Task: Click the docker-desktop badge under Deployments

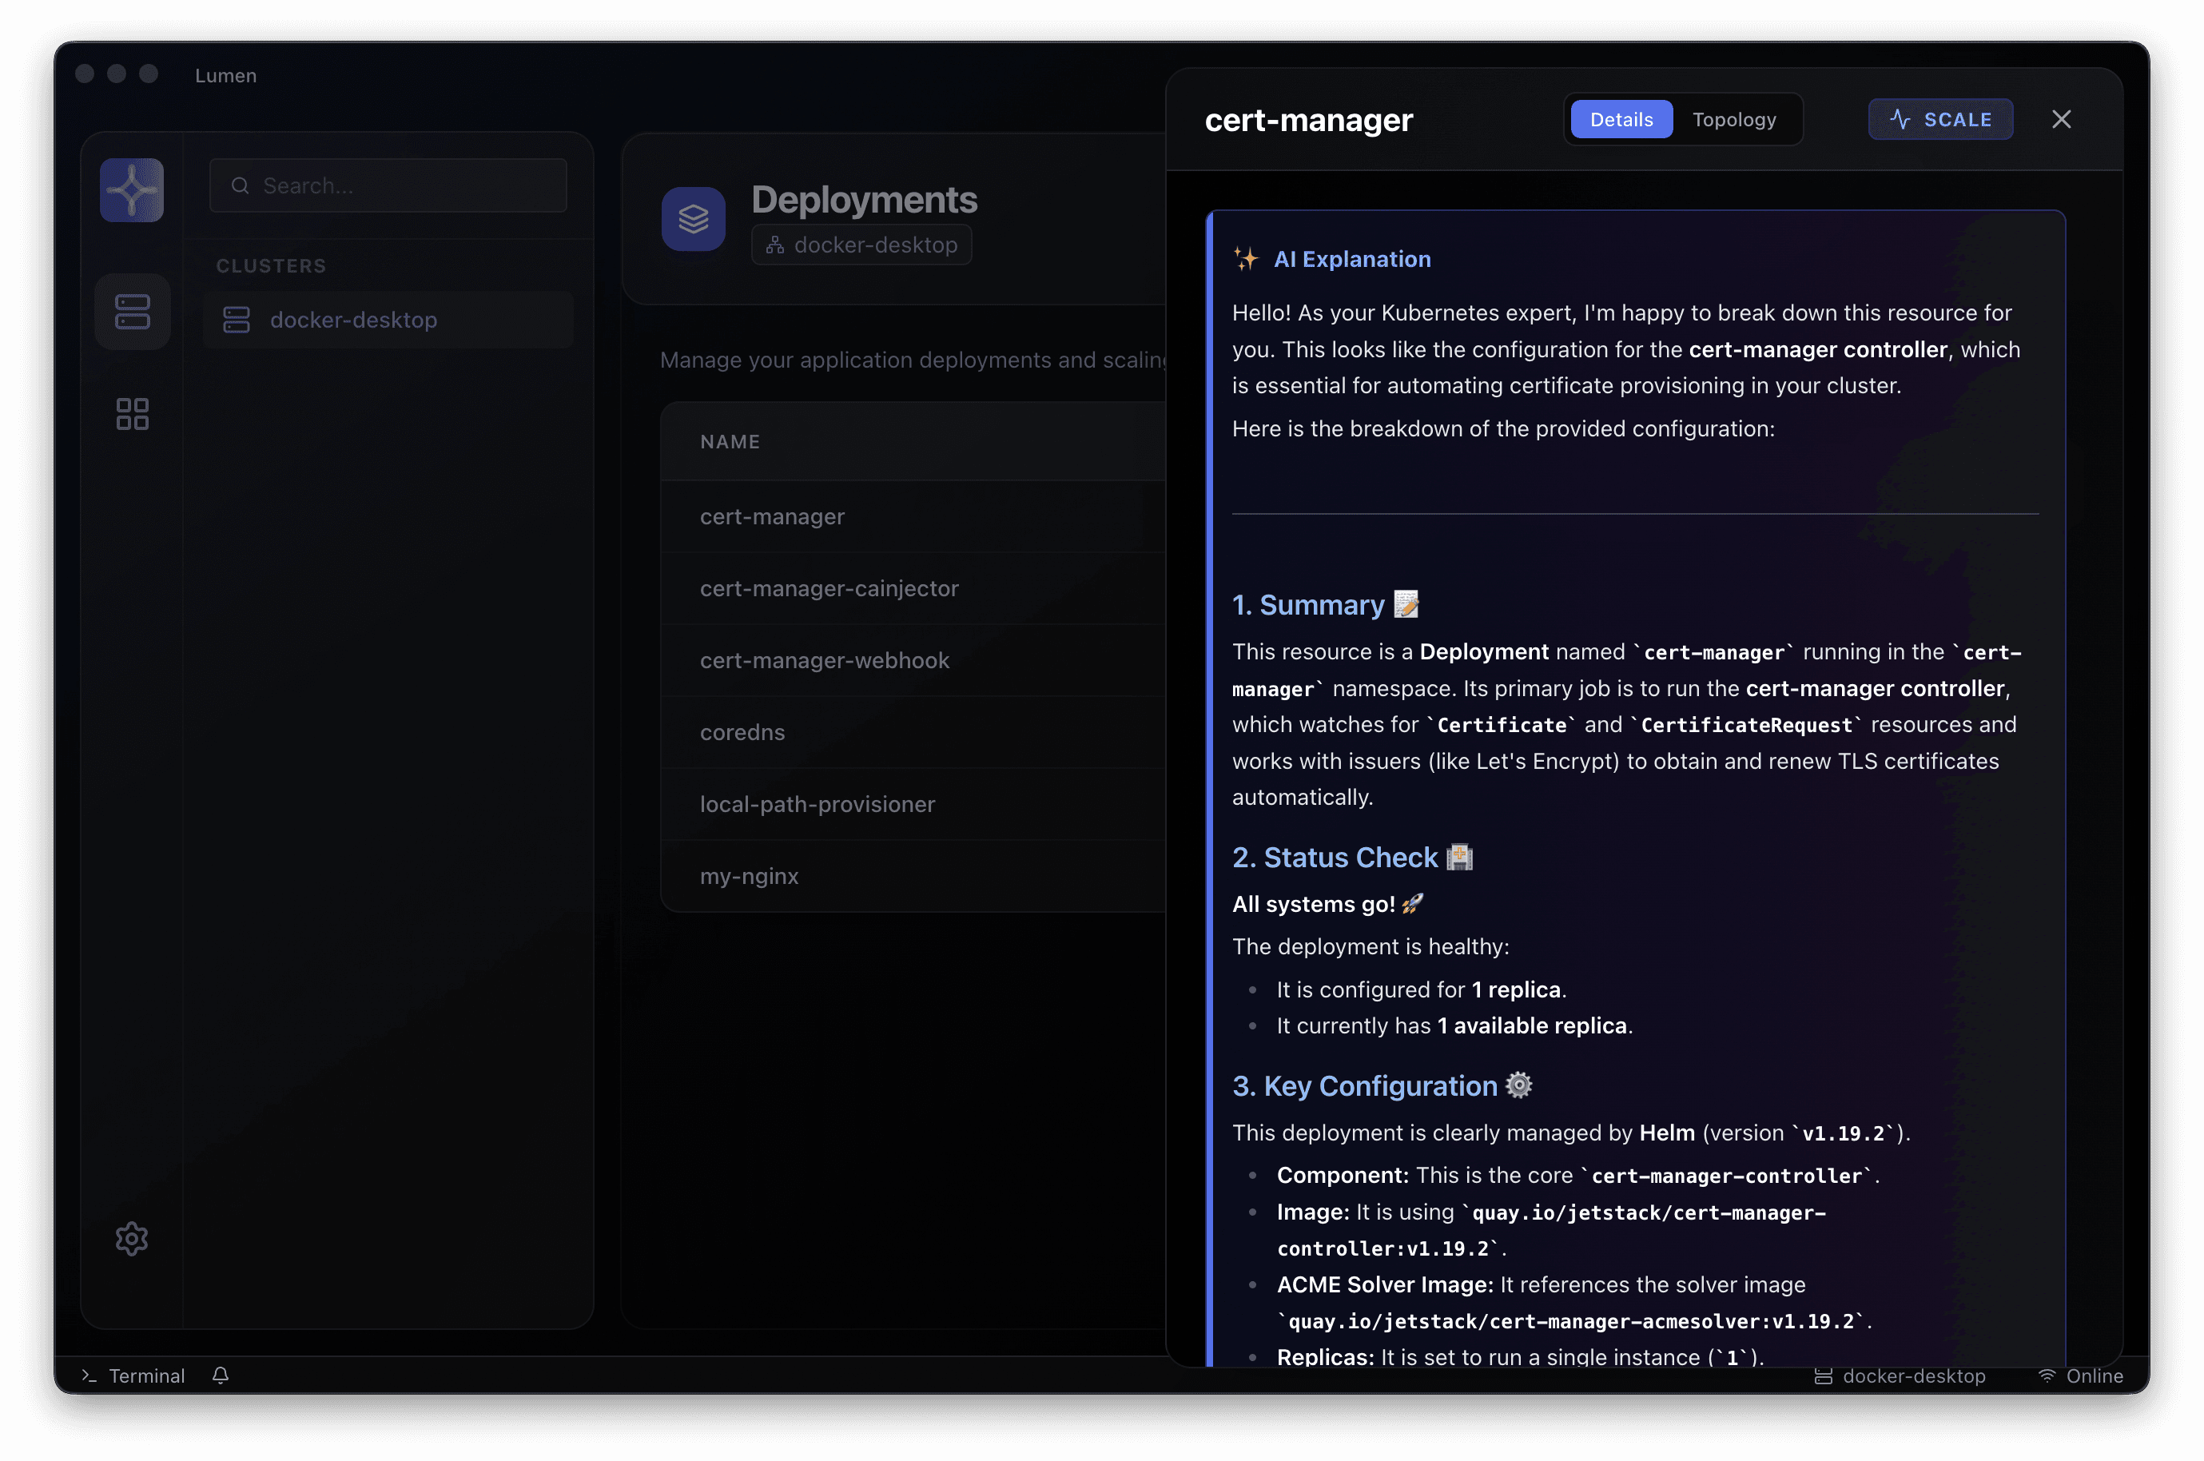Action: [861, 244]
